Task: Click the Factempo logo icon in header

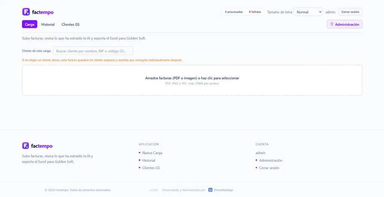Action: pyautogui.click(x=26, y=12)
